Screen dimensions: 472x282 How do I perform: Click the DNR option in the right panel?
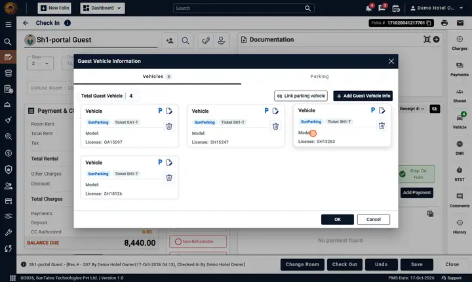tap(460, 148)
